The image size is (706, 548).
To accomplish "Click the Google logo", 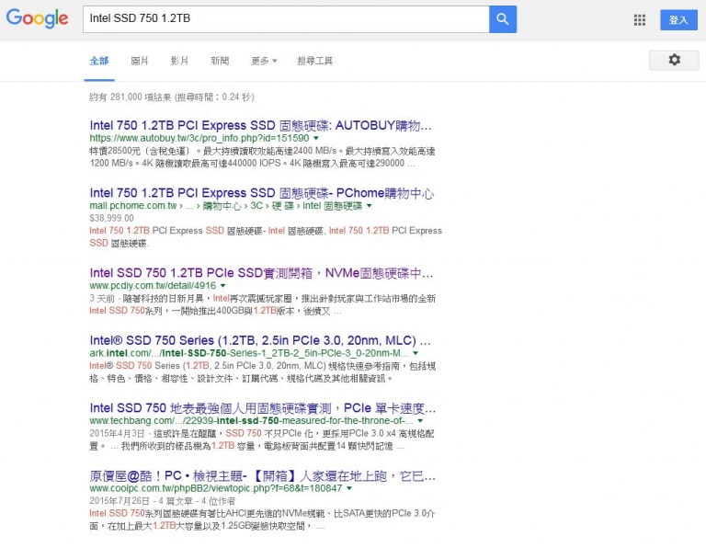I will (x=37, y=18).
